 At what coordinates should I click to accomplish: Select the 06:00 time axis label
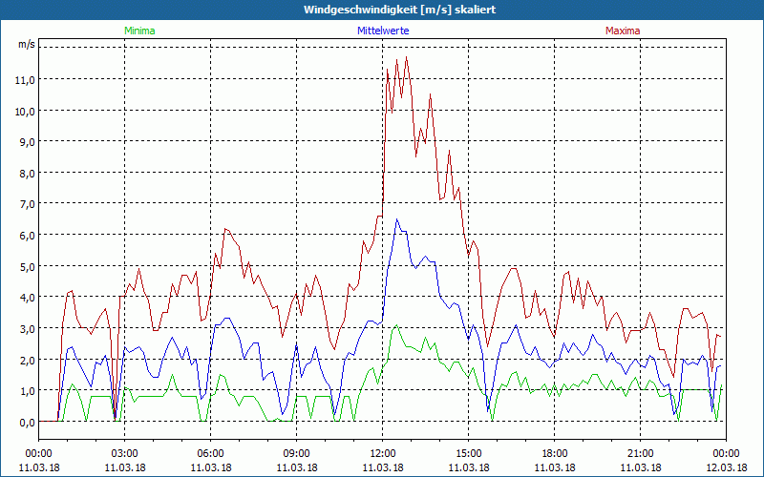click(x=211, y=453)
